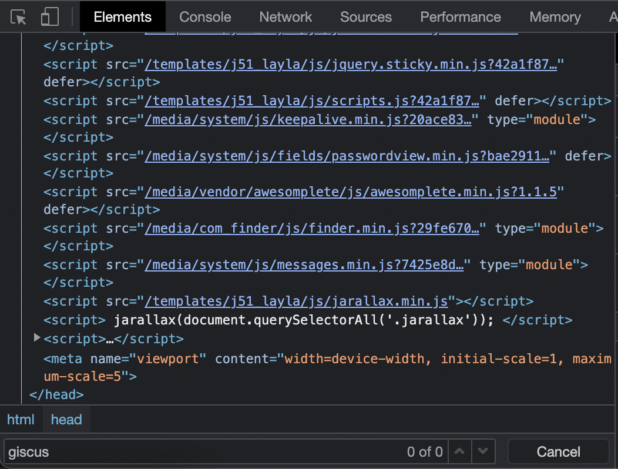Click the giscus search input field
This screenshot has width=618, height=469.
click(x=176, y=451)
